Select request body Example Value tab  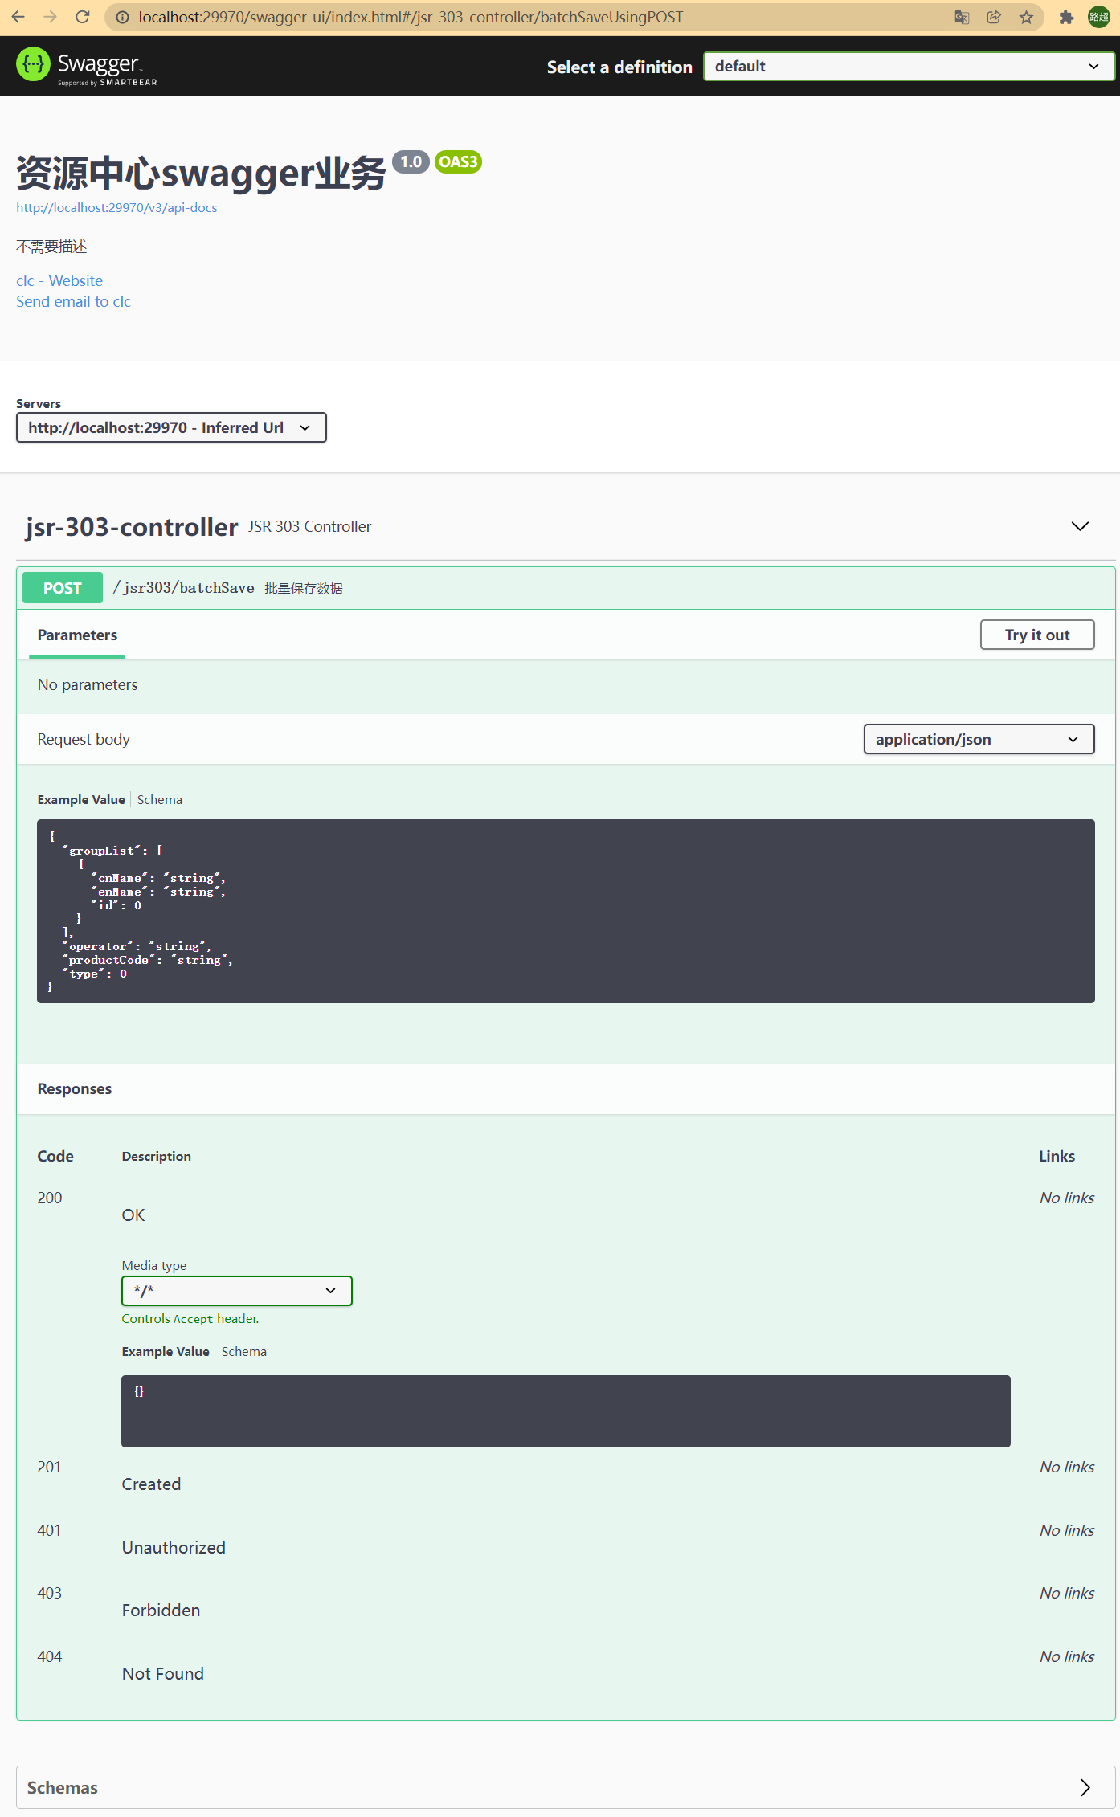[81, 800]
